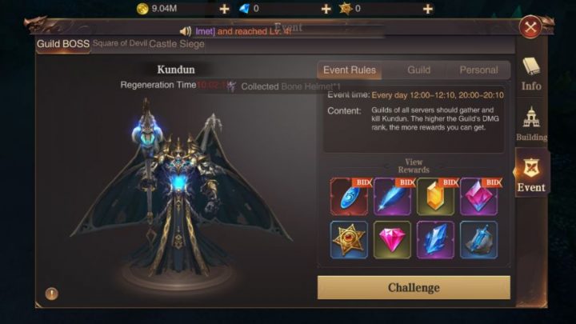Switch to the Guild BOSS tab
The width and height of the screenshot is (576, 324).
[x=63, y=44]
